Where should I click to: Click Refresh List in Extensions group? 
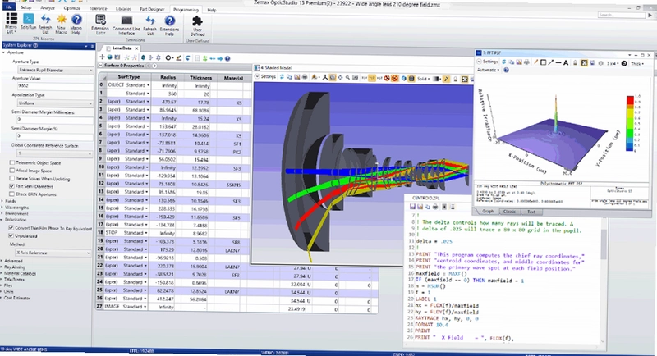pyautogui.click(x=150, y=25)
